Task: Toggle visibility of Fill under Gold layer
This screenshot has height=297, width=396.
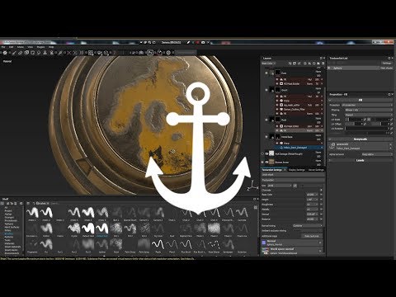Action: click(x=277, y=79)
